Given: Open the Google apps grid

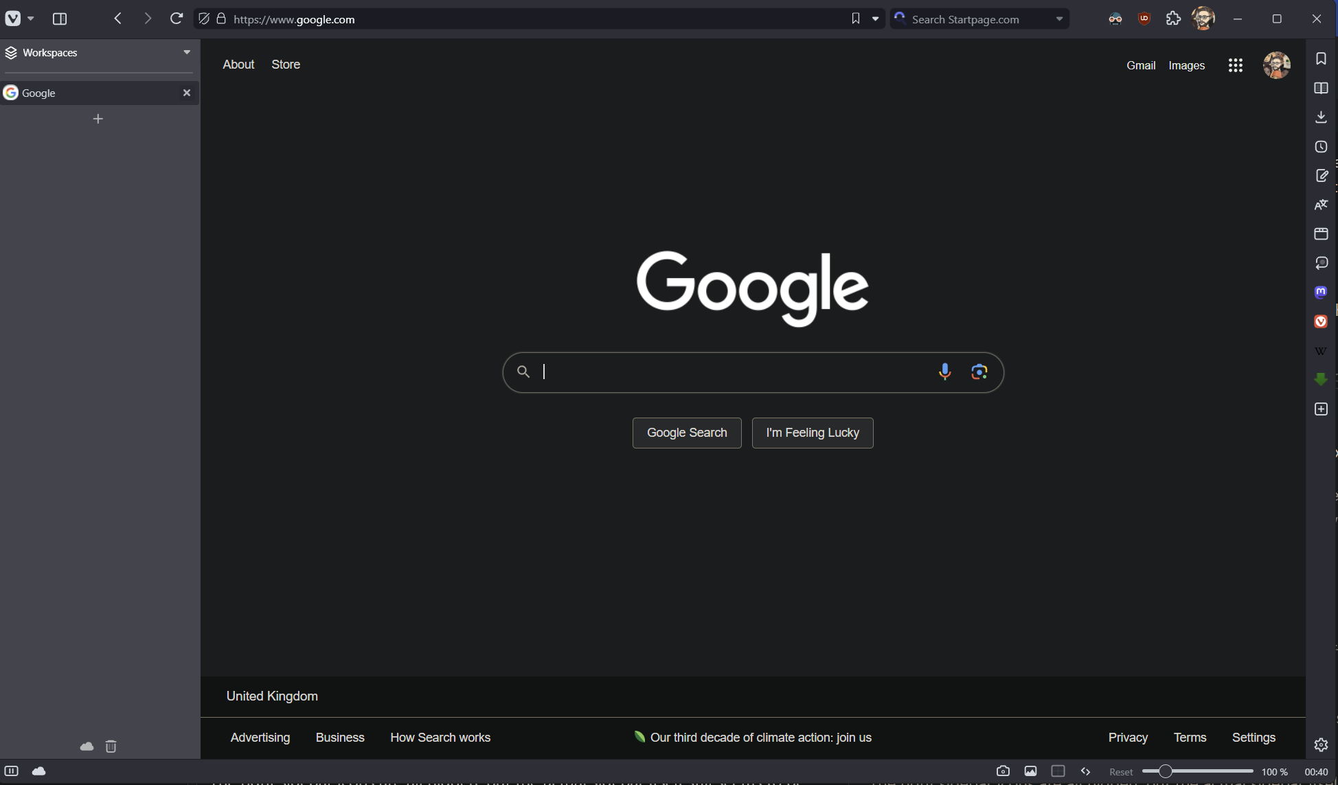Looking at the screenshot, I should click(1235, 65).
